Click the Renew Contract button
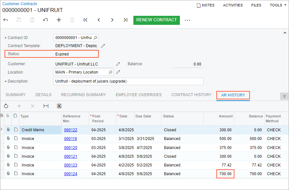The image size is (289, 190). (x=157, y=20)
